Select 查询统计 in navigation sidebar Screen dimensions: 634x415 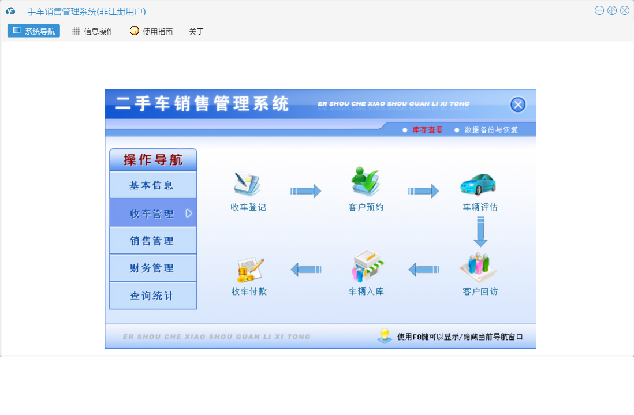153,296
